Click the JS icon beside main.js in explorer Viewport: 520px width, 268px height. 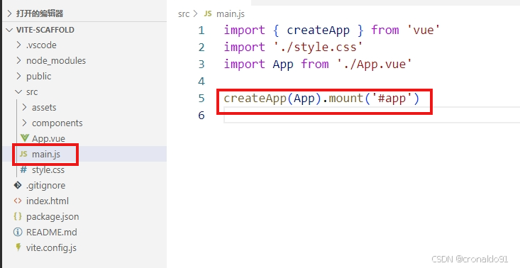click(x=23, y=154)
